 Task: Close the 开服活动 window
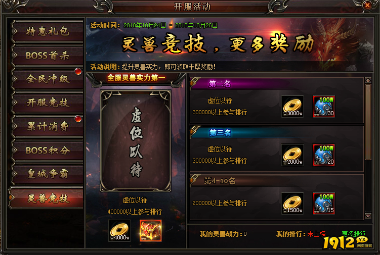tap(367, 5)
